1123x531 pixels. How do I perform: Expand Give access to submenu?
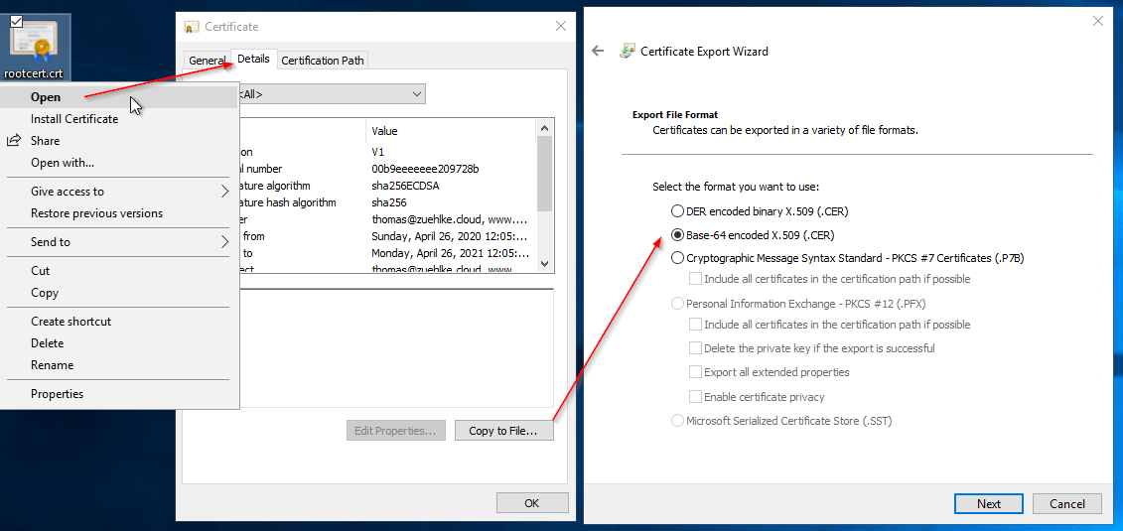(x=119, y=192)
